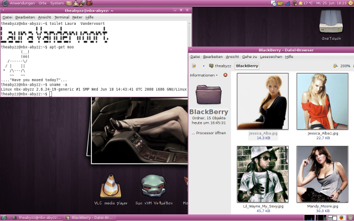Select the Lil_Wayne_My_Sexy.jpg thumbnail

point(263,174)
